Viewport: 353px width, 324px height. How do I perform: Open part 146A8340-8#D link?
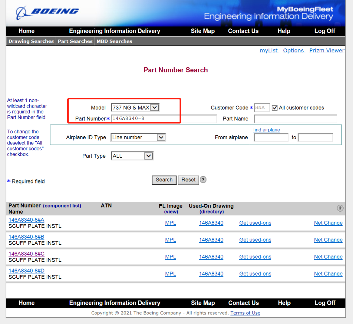click(x=26, y=271)
